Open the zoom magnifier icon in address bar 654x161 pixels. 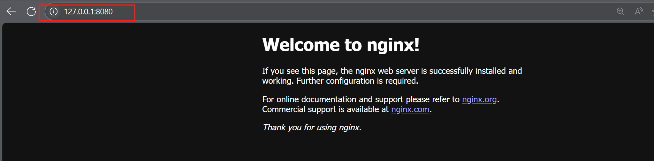point(620,11)
